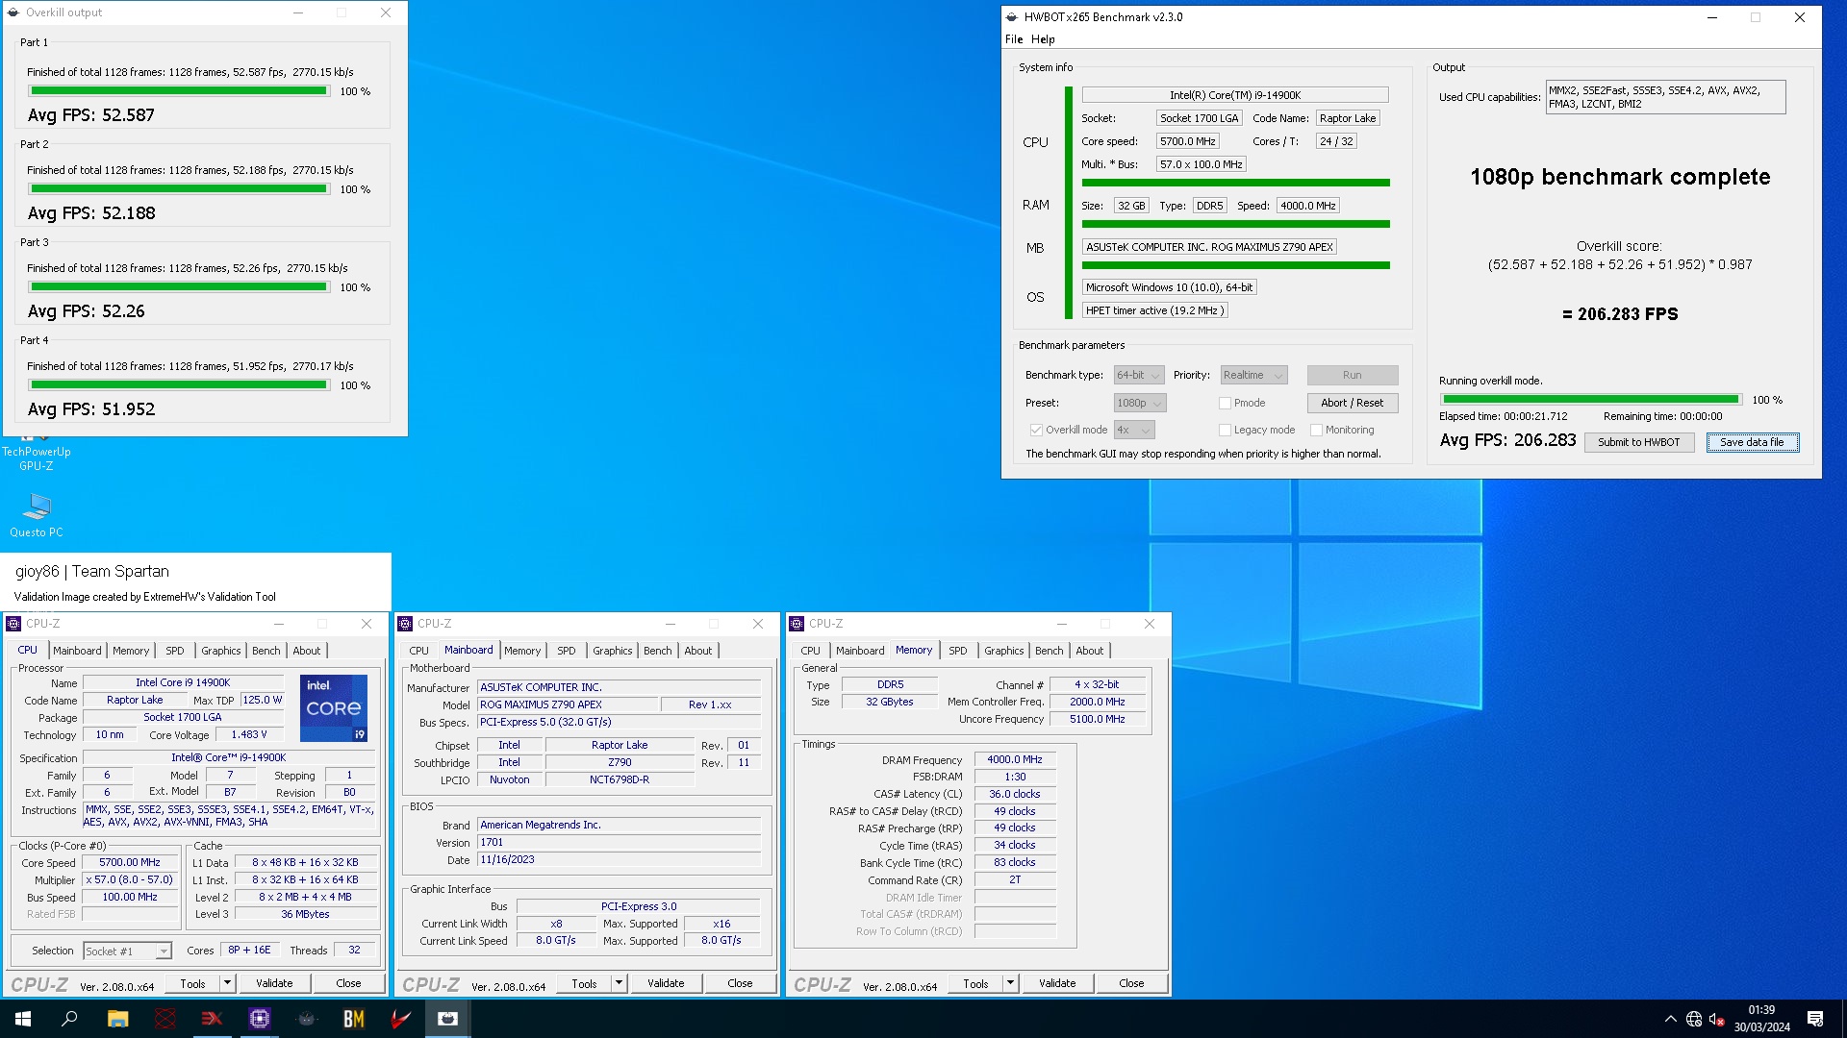Click the BM benchmark taskbar icon
This screenshot has width=1847, height=1038.
[x=354, y=1019]
